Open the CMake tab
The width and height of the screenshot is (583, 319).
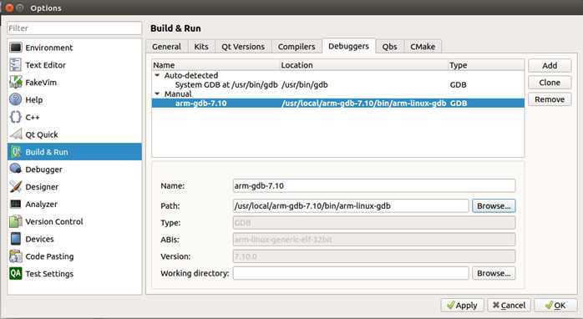(x=423, y=47)
